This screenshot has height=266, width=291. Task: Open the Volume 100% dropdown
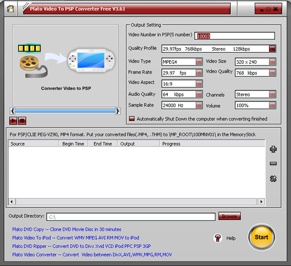point(272,105)
